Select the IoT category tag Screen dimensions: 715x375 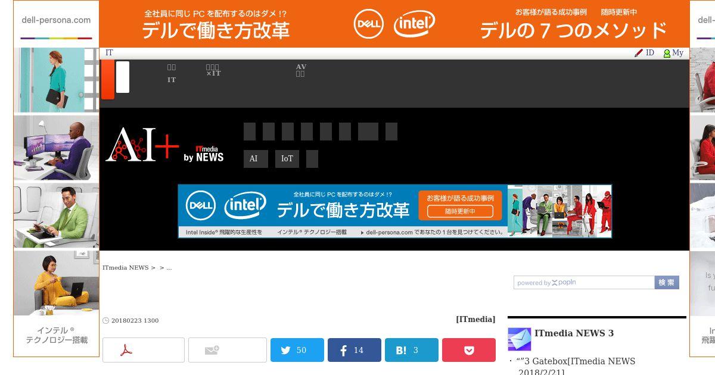point(287,159)
